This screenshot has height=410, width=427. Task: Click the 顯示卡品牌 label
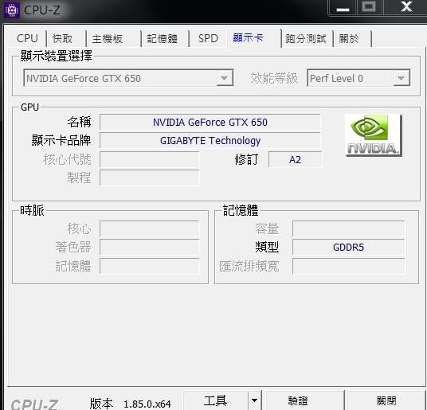tap(61, 140)
